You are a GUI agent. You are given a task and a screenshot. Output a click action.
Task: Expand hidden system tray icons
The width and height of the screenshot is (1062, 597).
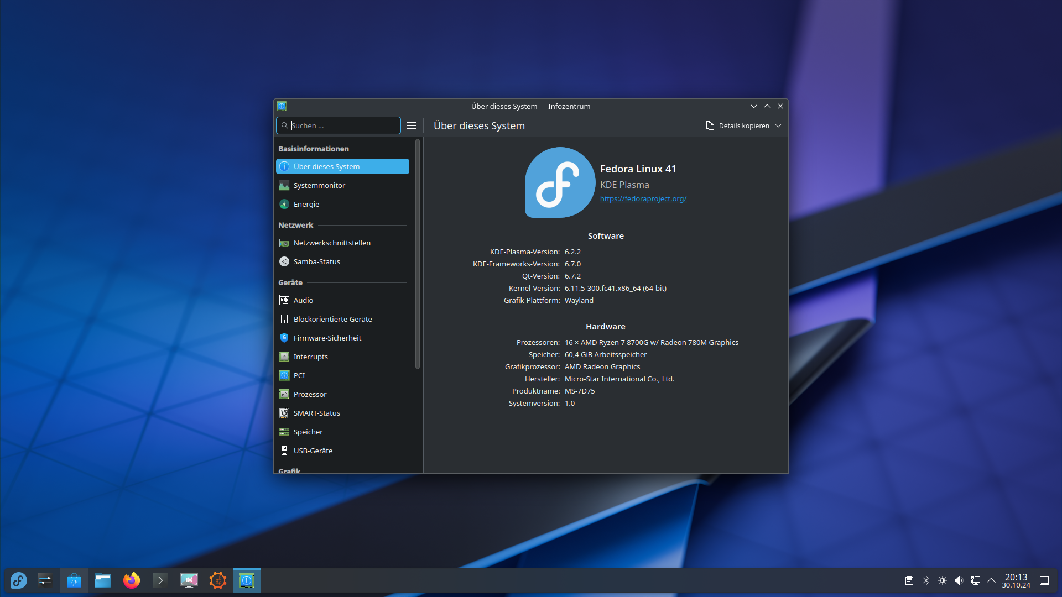coord(991,580)
